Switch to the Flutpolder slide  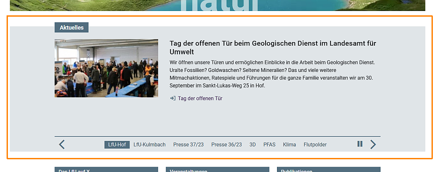tap(315, 145)
